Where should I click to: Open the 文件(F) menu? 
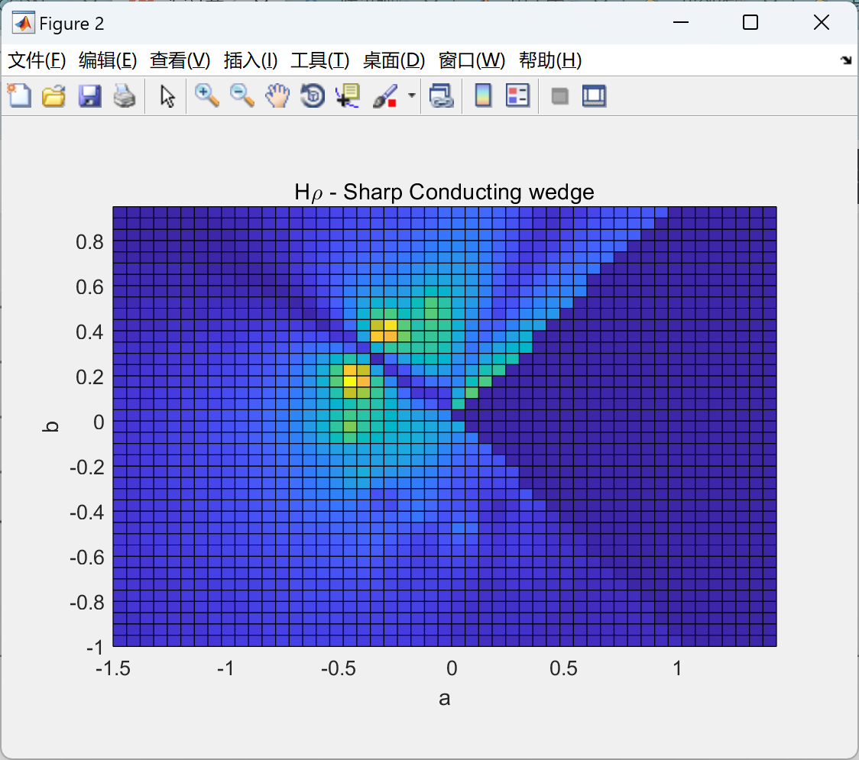point(37,60)
